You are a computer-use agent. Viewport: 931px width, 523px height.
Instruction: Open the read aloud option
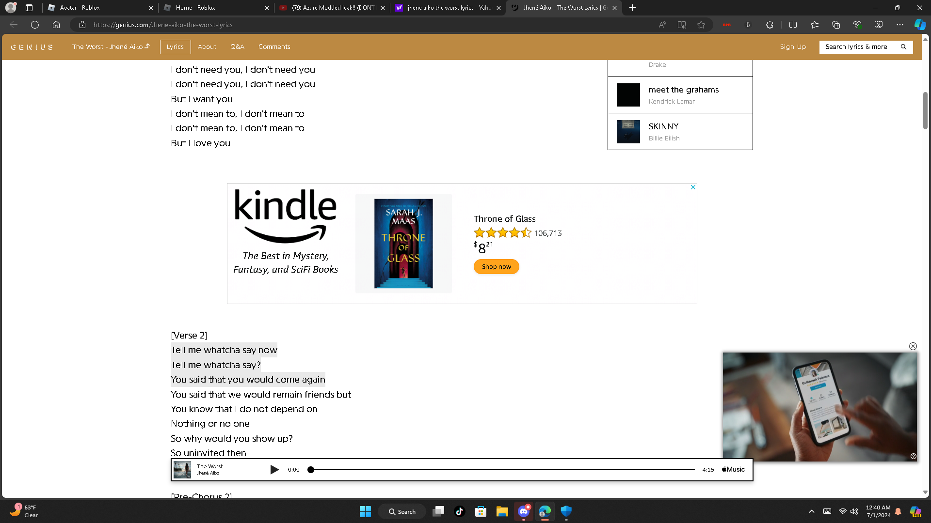tap(662, 25)
